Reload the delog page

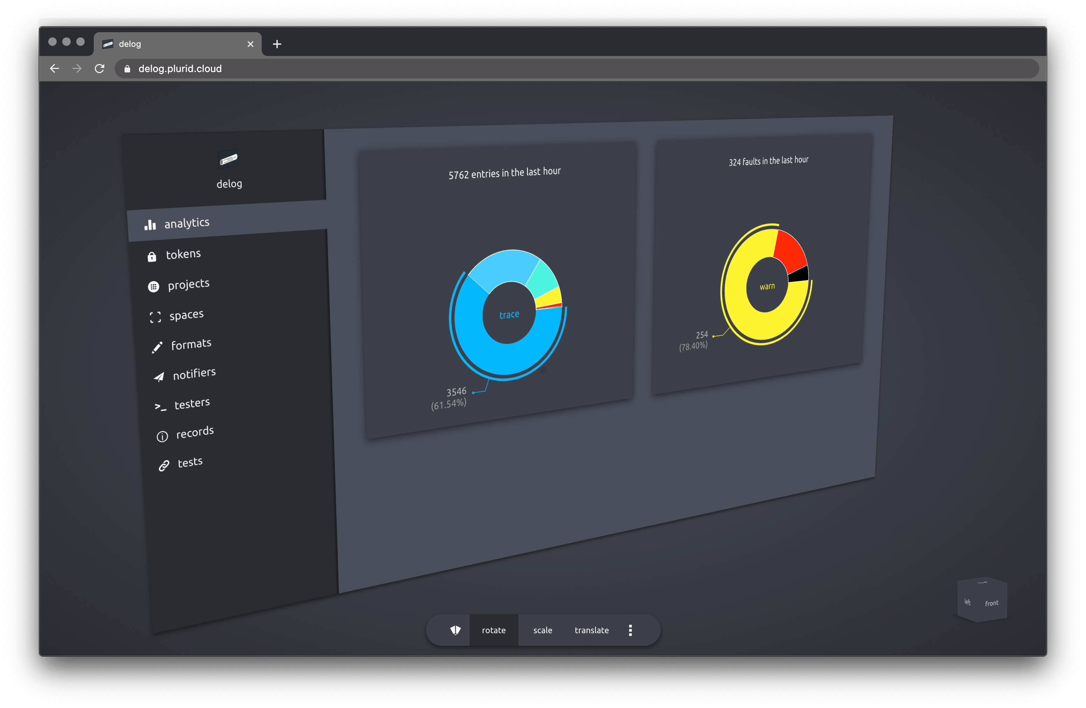(x=99, y=69)
